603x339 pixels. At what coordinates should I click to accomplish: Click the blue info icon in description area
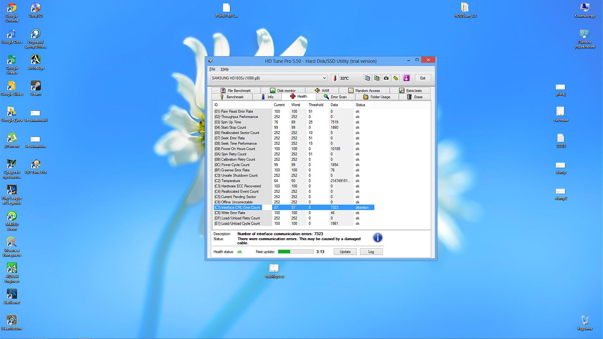point(378,238)
